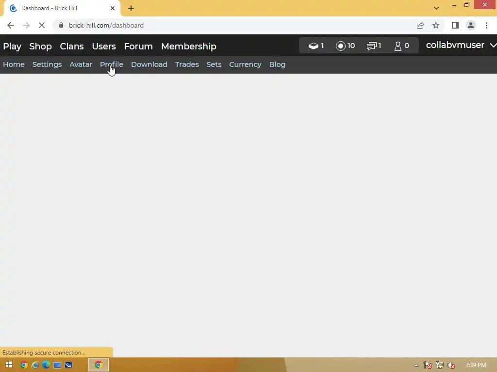Open the Shop page
The width and height of the screenshot is (497, 372).
point(40,46)
